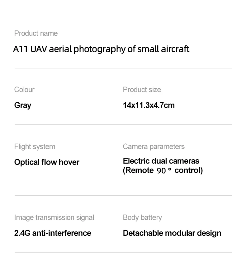Viewport: 246px width, 265px height.
Task: Click the bottom divider under Detachable modular design
Action: 123,252
